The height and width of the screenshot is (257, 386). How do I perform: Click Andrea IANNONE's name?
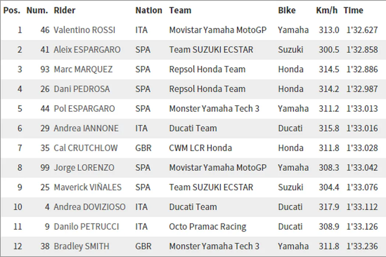pyautogui.click(x=86, y=128)
